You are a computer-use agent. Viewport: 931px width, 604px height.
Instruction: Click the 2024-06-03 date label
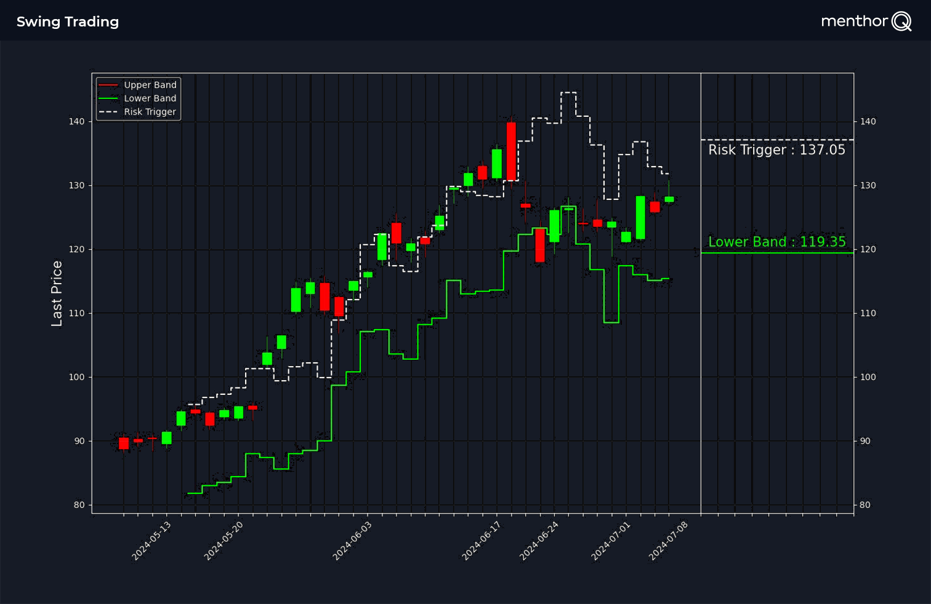point(352,541)
